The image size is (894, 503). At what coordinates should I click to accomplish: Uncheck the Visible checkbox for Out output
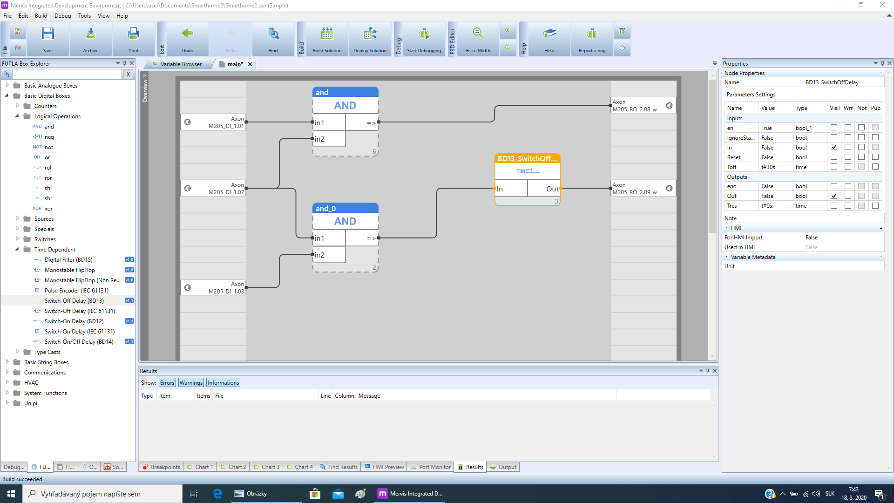[x=834, y=196]
